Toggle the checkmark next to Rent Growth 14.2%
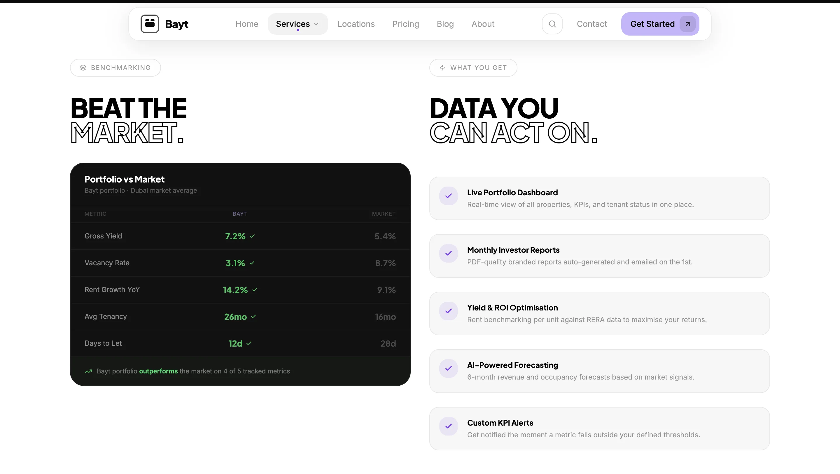This screenshot has width=840, height=474. tap(255, 289)
